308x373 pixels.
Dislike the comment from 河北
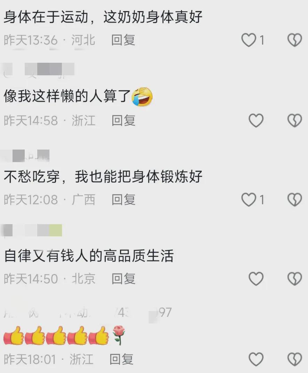tap(295, 40)
